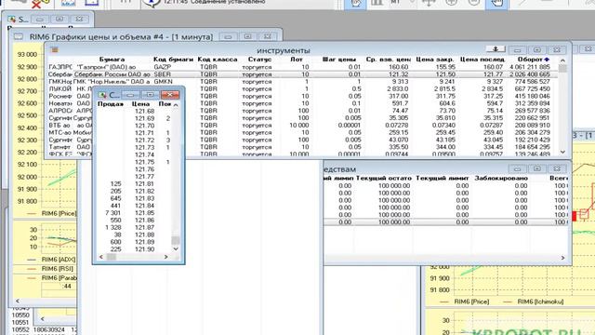Screen dimensions: 595x335
Task: Click price 121.68 in order book
Action: (145, 111)
